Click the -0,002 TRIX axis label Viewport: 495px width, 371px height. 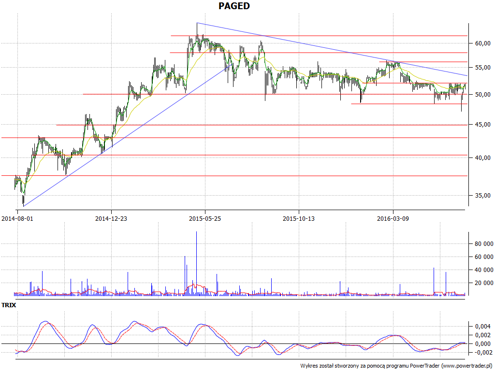[482, 353]
